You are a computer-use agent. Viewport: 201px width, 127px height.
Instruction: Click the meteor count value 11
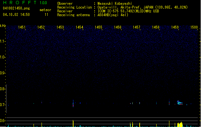[46, 15]
